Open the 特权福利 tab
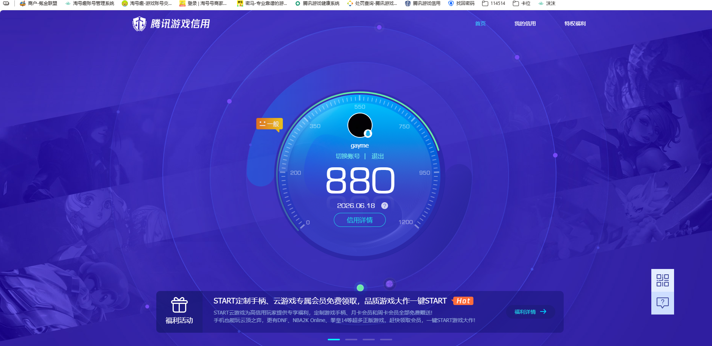The height and width of the screenshot is (346, 712). tap(575, 24)
